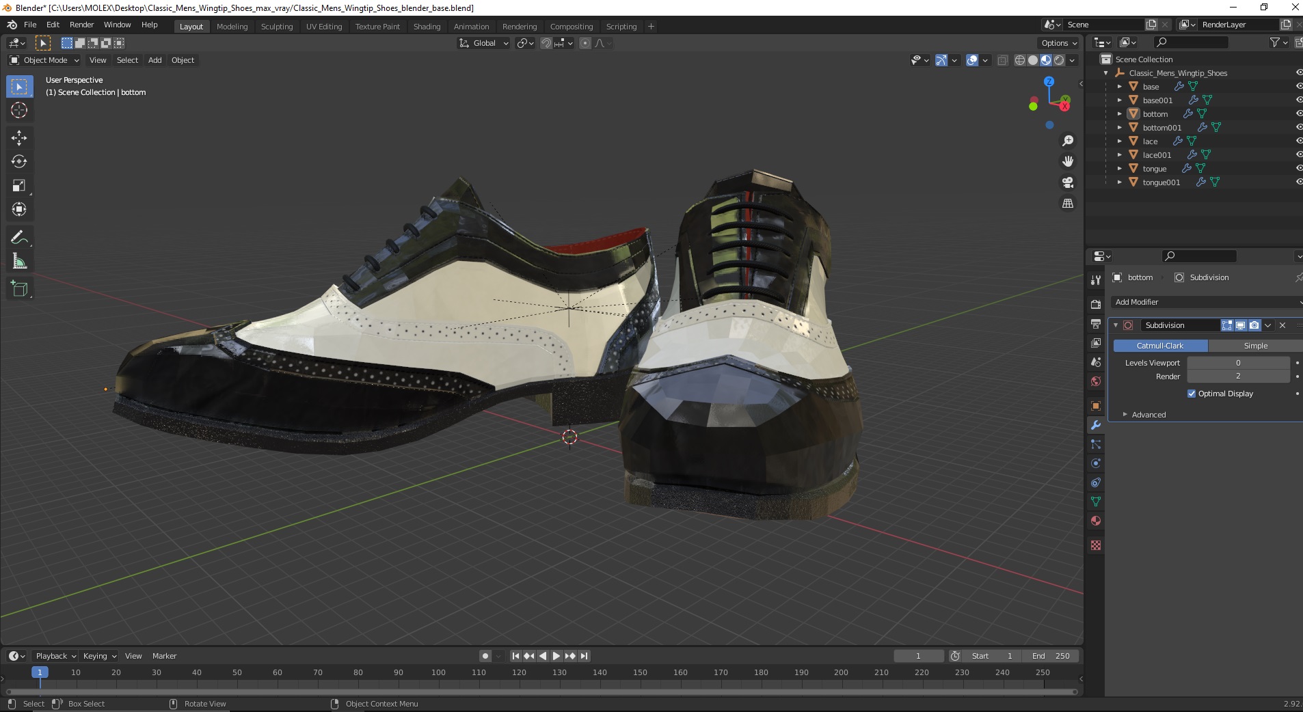Click the Add Cube tool
1303x712 pixels.
coord(19,289)
